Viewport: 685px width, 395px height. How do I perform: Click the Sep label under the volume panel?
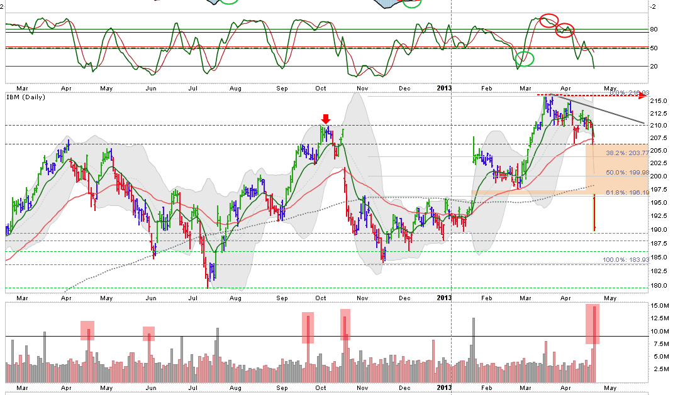coord(282,388)
